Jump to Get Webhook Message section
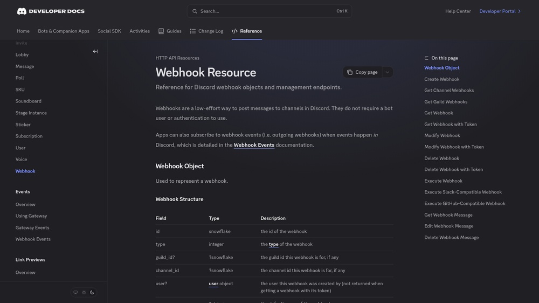This screenshot has width=539, height=303. click(448, 215)
